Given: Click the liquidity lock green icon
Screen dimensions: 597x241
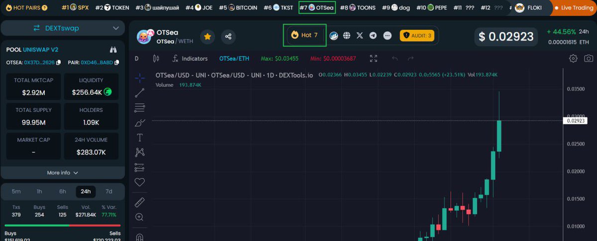Looking at the screenshot, I should pyautogui.click(x=107, y=92).
